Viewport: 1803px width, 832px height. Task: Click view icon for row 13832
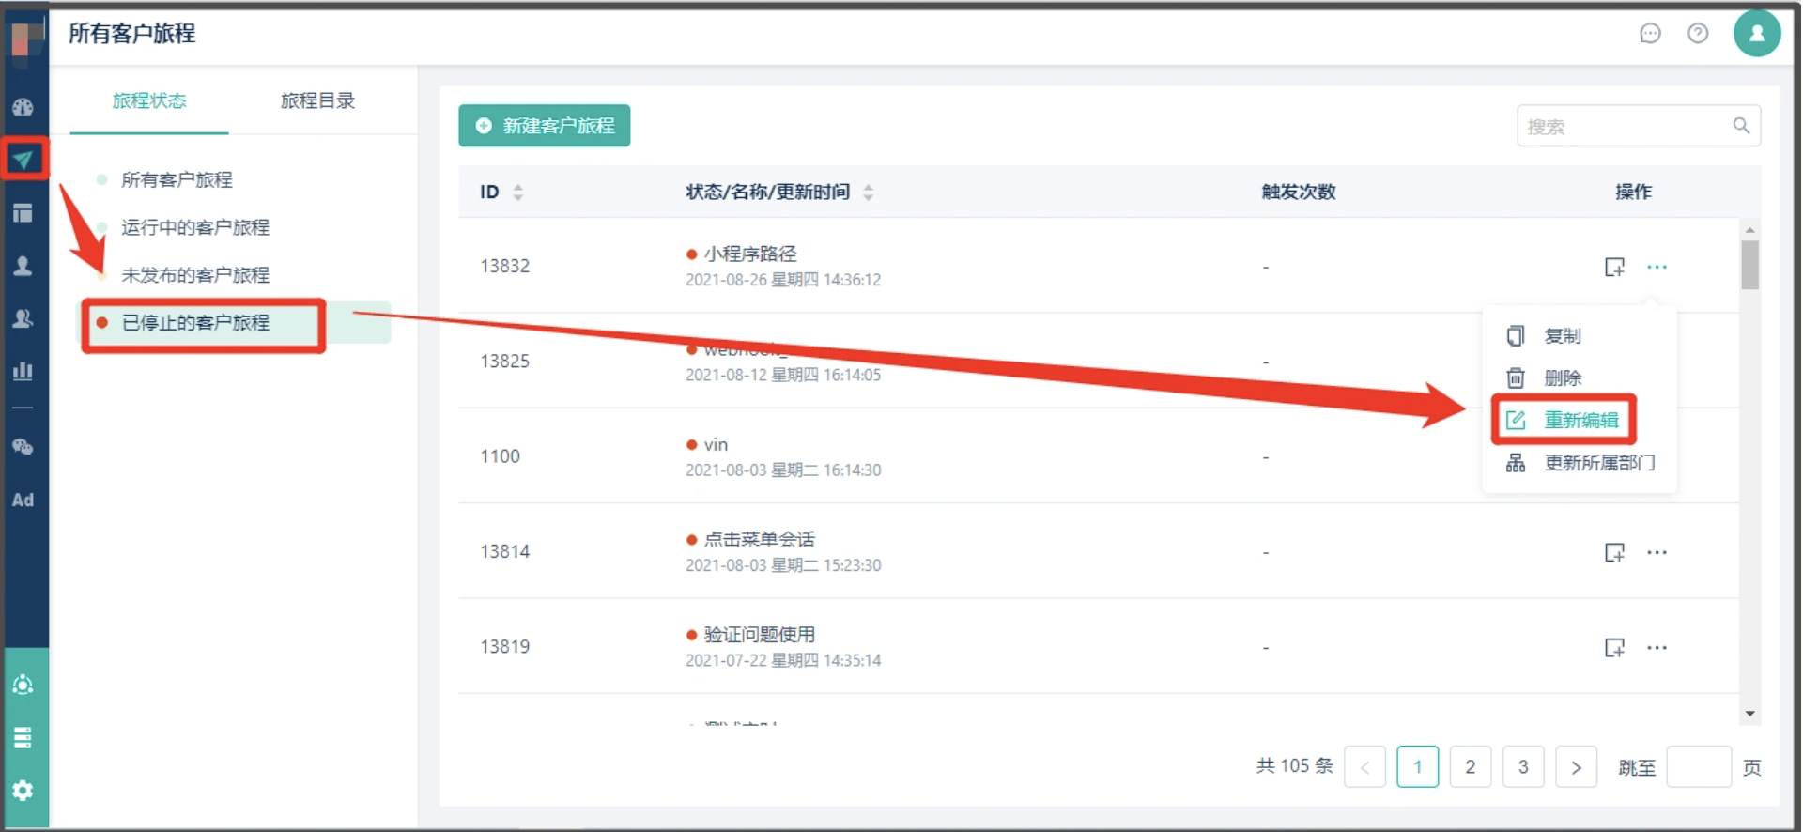click(1614, 267)
